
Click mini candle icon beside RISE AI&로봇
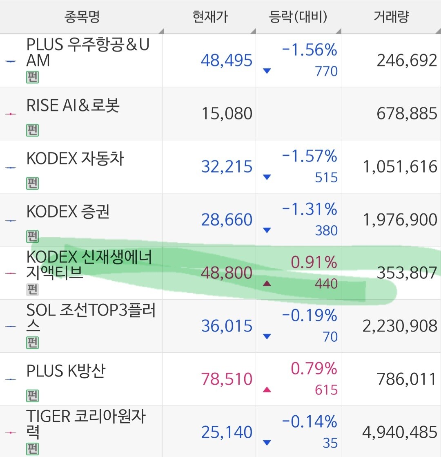click(x=11, y=114)
